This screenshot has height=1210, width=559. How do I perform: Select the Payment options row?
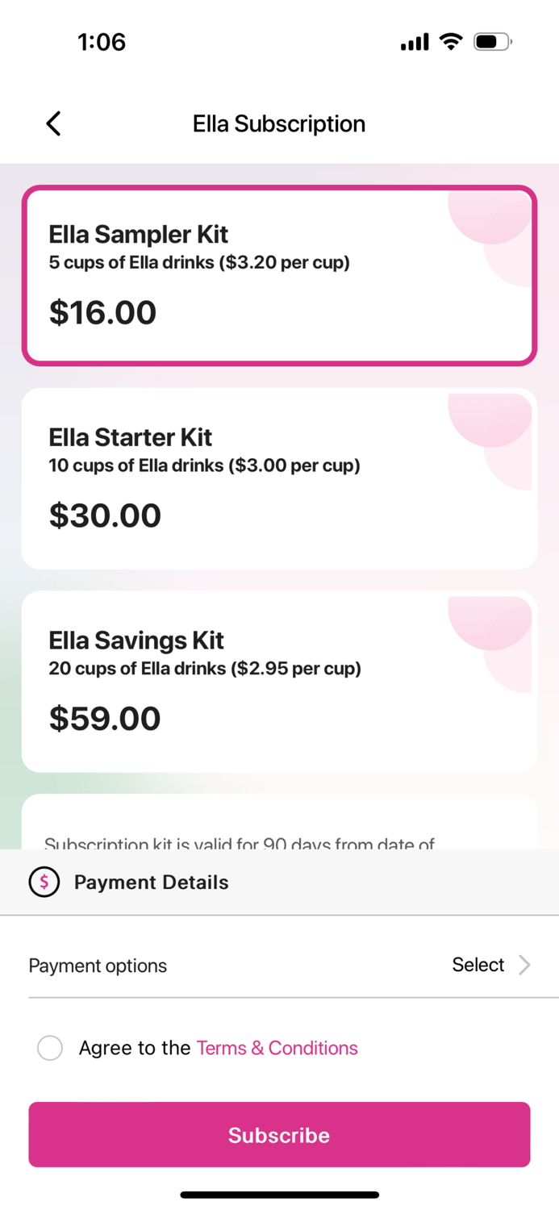click(279, 965)
